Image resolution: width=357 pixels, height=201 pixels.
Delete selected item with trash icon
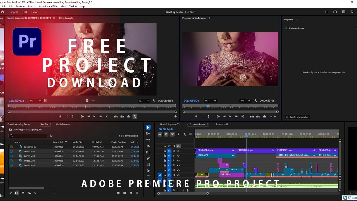tap(137, 193)
